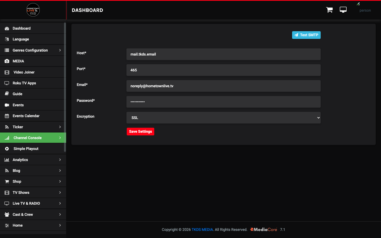Click the monitor icon in header
The image size is (381, 238).
[343, 10]
